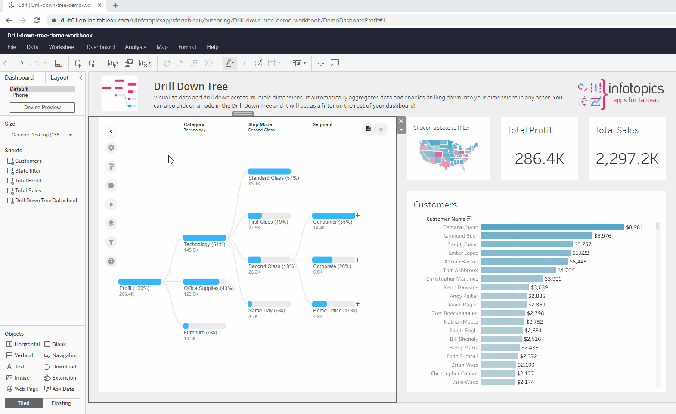The width and height of the screenshot is (676, 414).
Task: Open the Analysis menu
Action: click(135, 47)
